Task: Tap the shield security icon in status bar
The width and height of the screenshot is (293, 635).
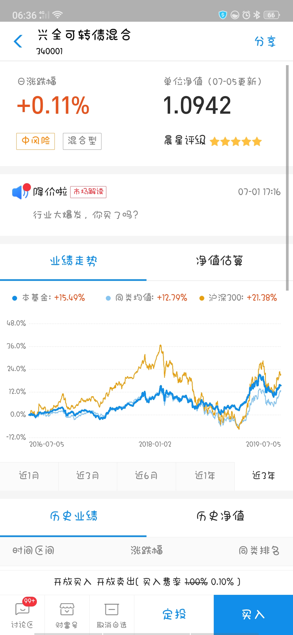Action: click(x=223, y=15)
